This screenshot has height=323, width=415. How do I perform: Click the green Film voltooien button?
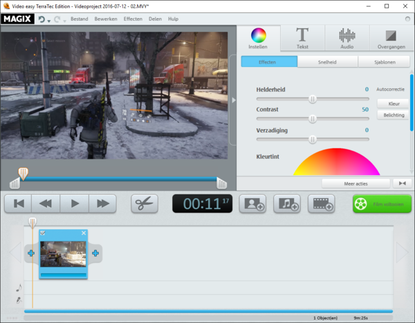(x=381, y=204)
